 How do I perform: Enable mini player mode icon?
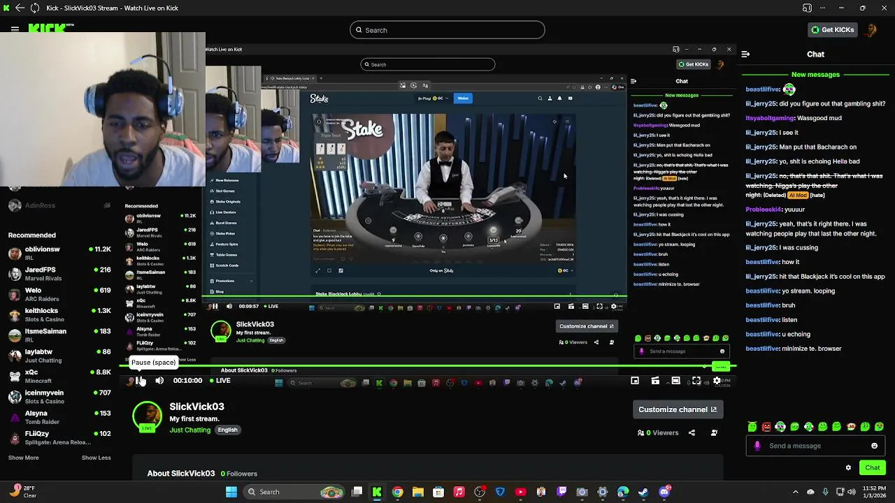click(x=635, y=381)
